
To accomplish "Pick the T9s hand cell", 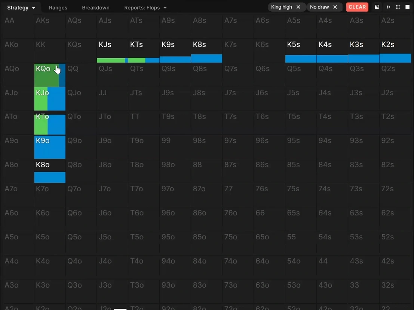I will 175,123.
